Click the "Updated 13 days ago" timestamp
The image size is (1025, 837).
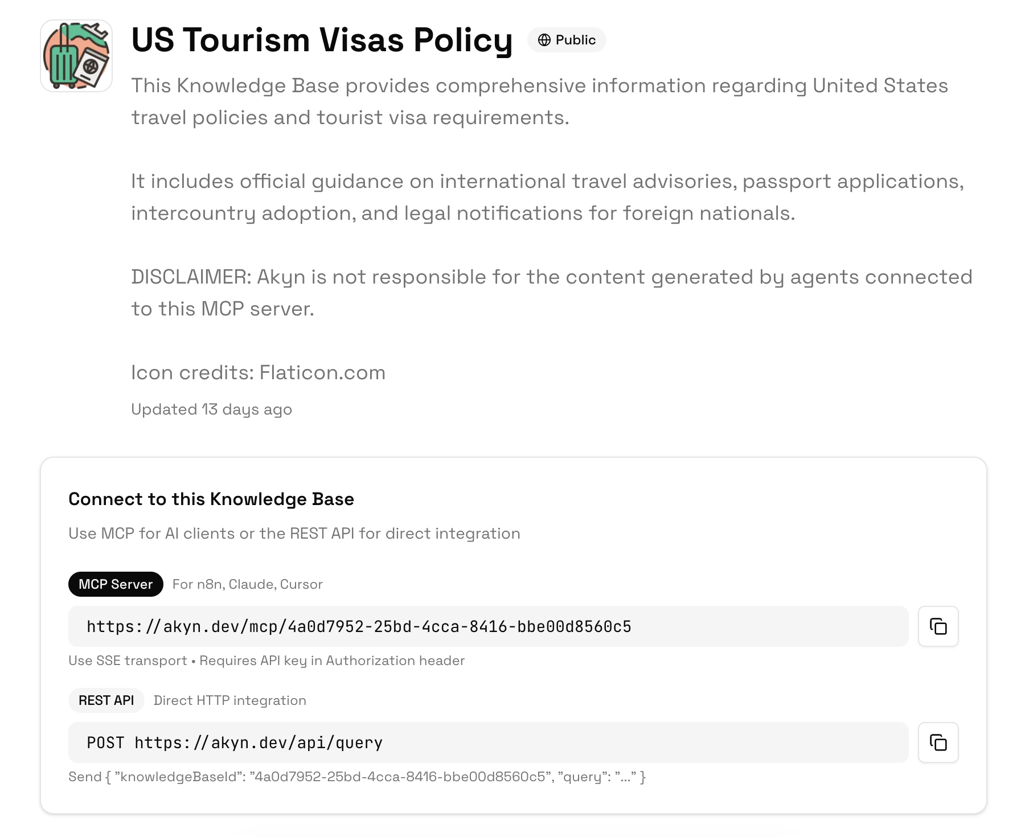(x=211, y=409)
